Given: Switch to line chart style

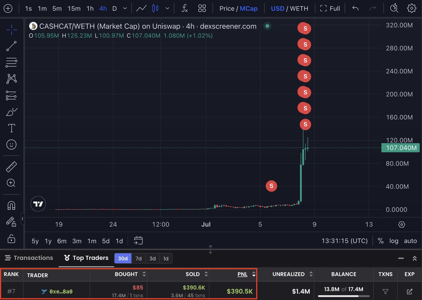Looking at the screenshot, I should click(x=142, y=8).
